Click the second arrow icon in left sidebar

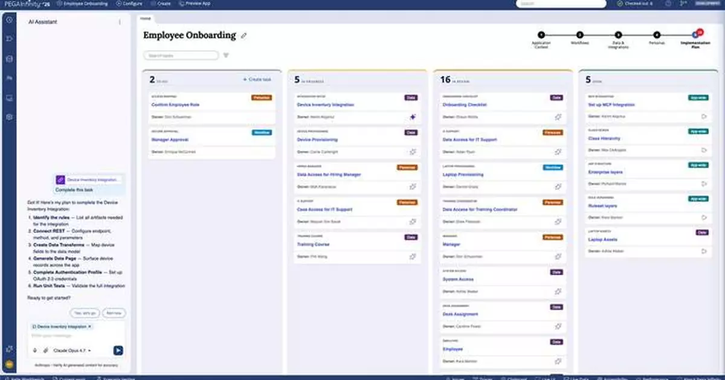9,39
